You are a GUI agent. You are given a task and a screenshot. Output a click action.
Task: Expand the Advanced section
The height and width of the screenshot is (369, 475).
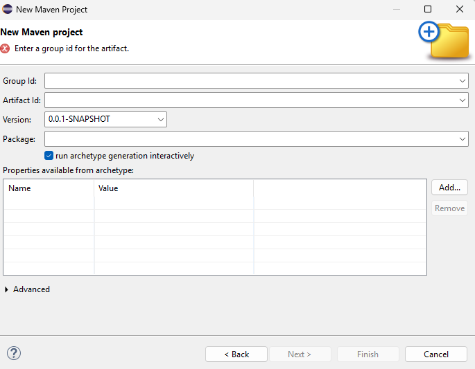tap(6, 289)
